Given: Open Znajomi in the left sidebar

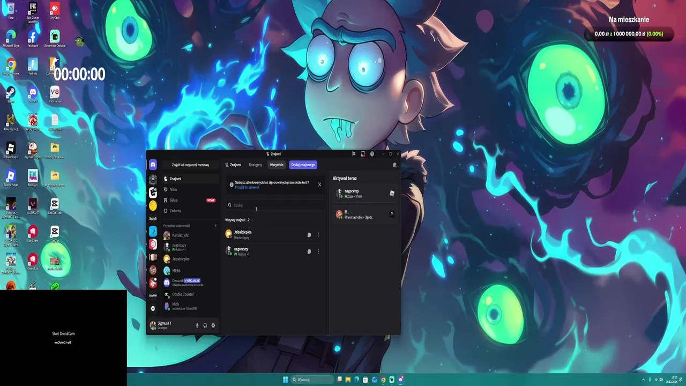Looking at the screenshot, I should tap(190, 179).
